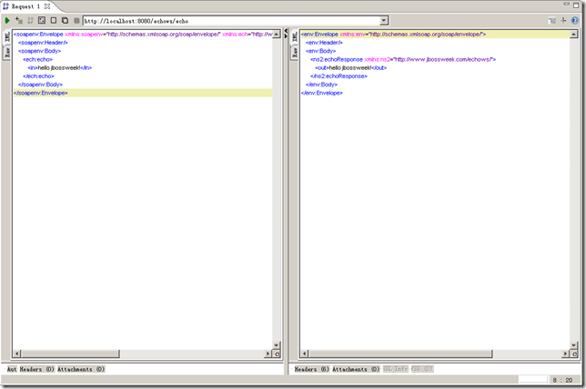The width and height of the screenshot is (586, 389).
Task: Click the closing /ns2:echoResponse line
Action: [338, 76]
